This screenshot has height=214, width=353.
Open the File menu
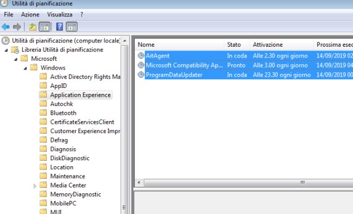point(9,15)
